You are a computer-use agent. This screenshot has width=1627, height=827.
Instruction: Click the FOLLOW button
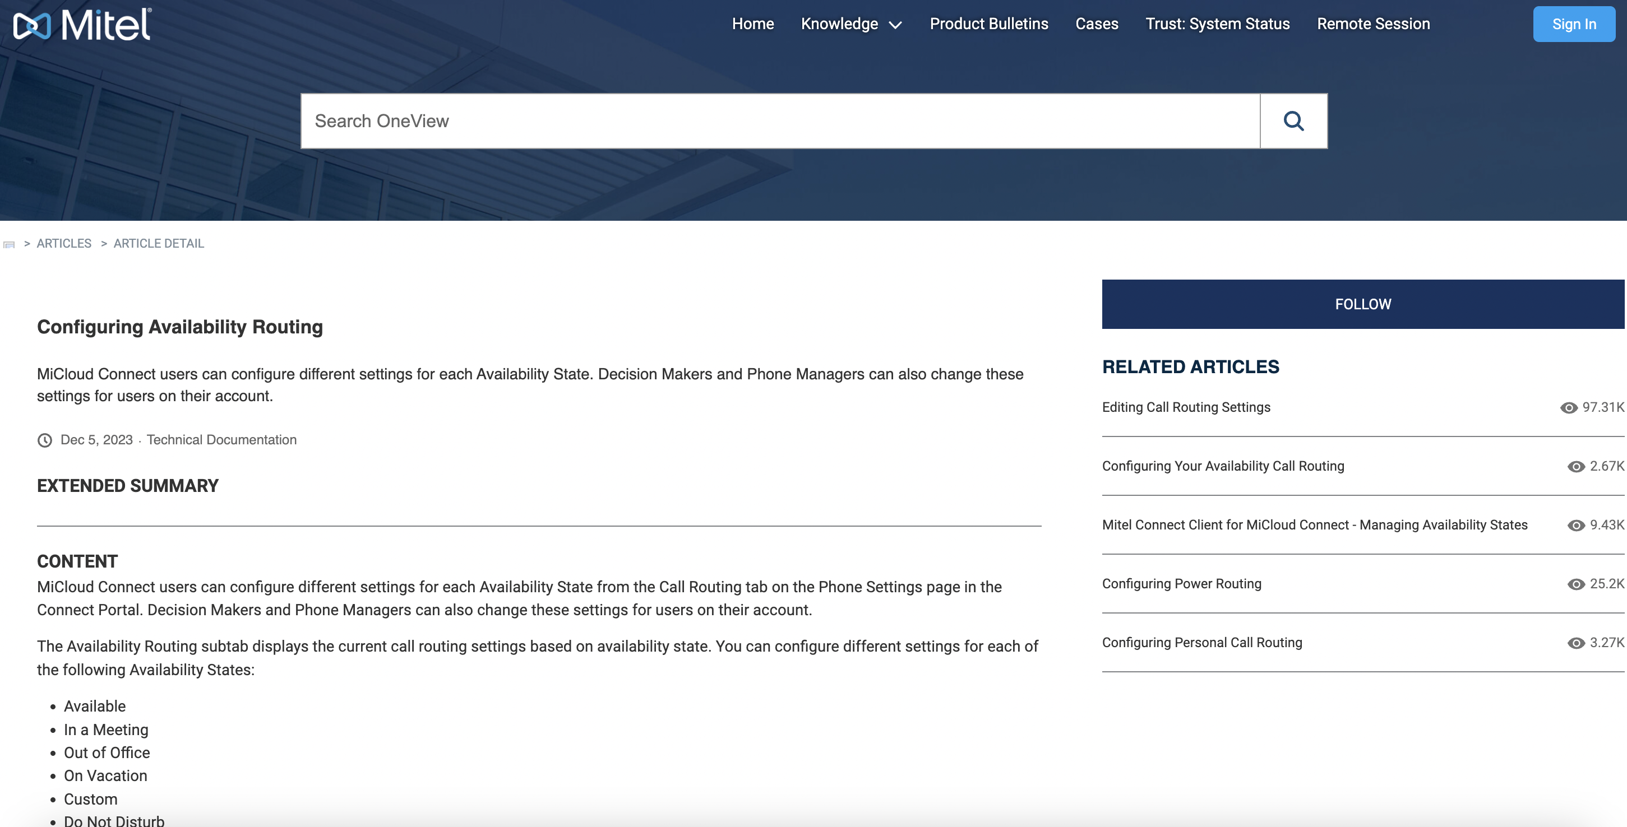click(x=1363, y=304)
